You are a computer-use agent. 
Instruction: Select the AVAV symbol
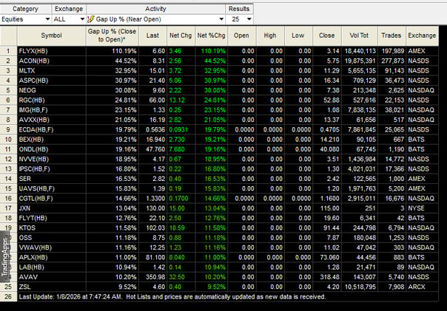[x=28, y=277]
